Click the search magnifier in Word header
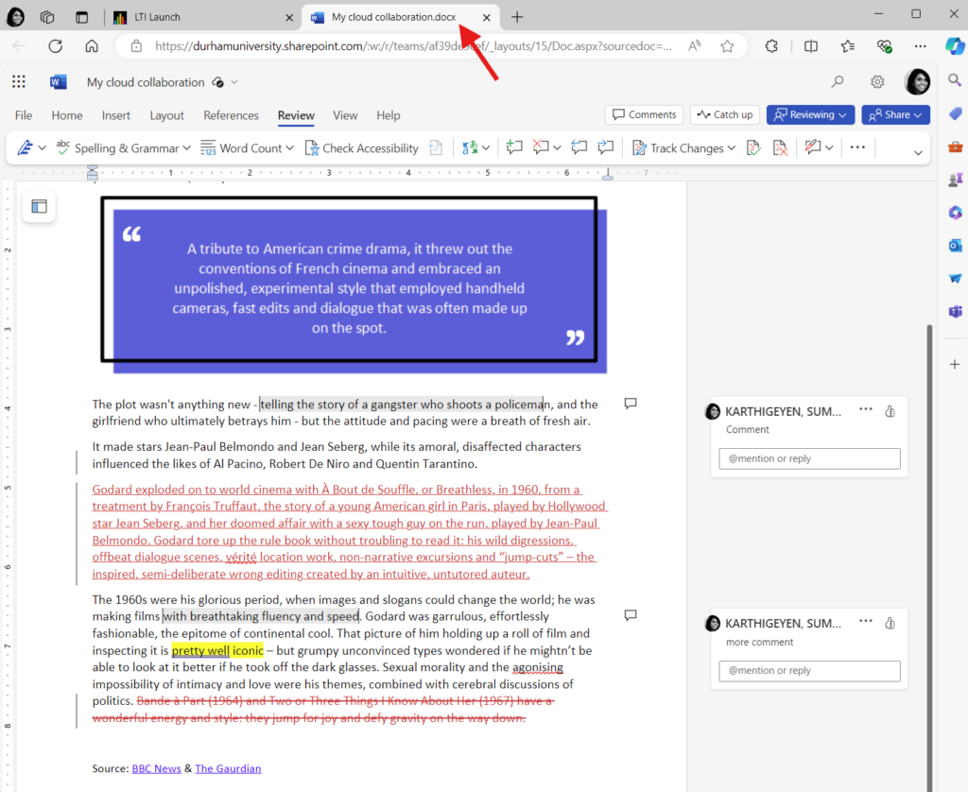 tap(838, 81)
